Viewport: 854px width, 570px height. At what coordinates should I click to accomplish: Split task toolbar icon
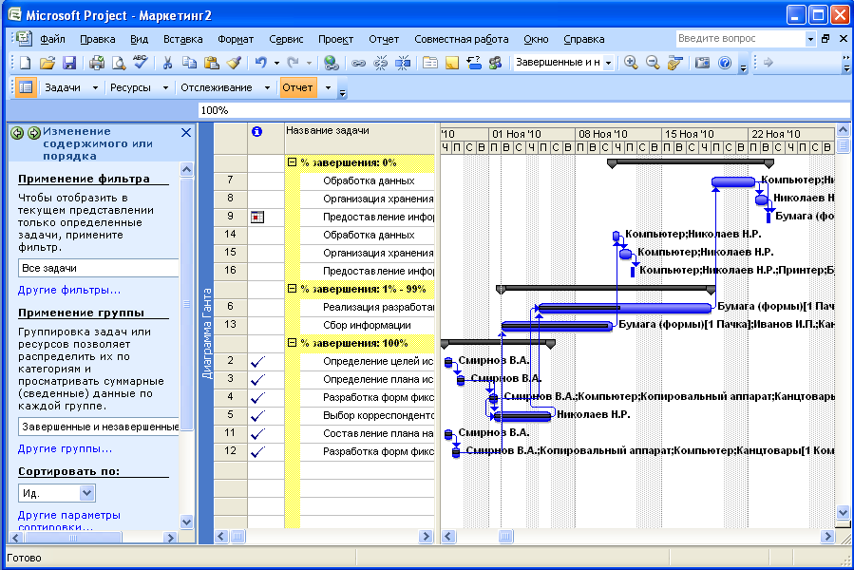(x=403, y=63)
